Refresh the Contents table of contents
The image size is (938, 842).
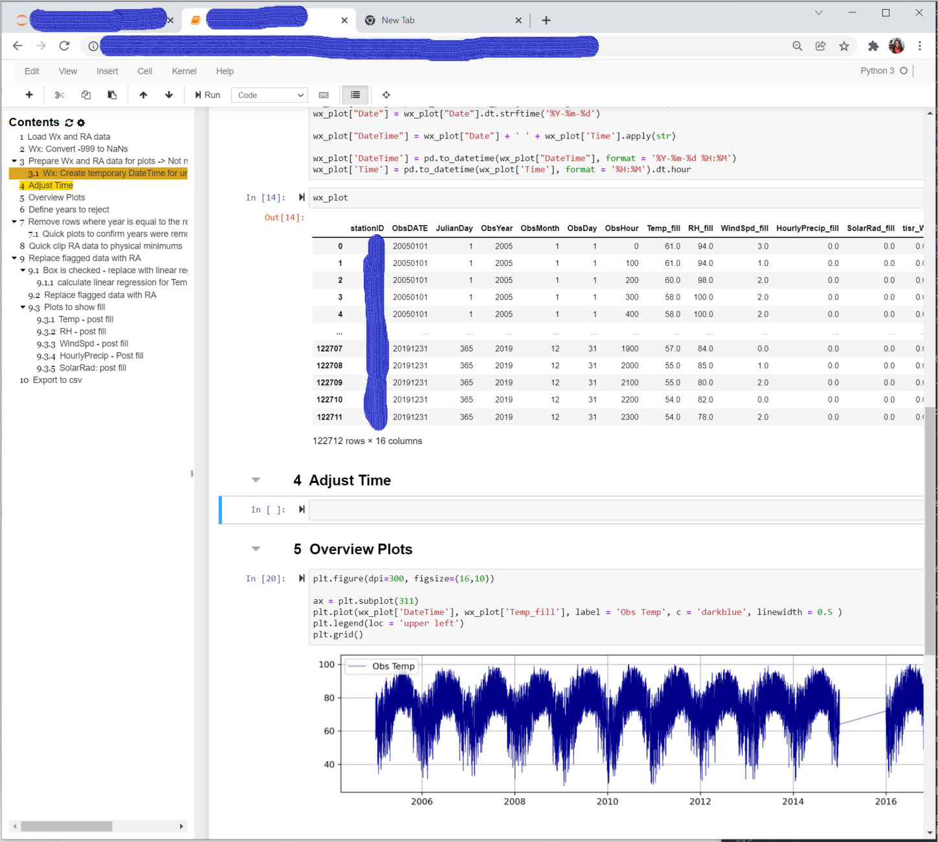tap(69, 122)
